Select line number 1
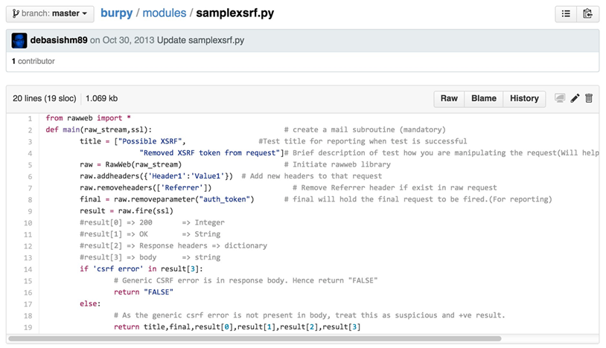Screen dimensions: 606x348 (30, 118)
